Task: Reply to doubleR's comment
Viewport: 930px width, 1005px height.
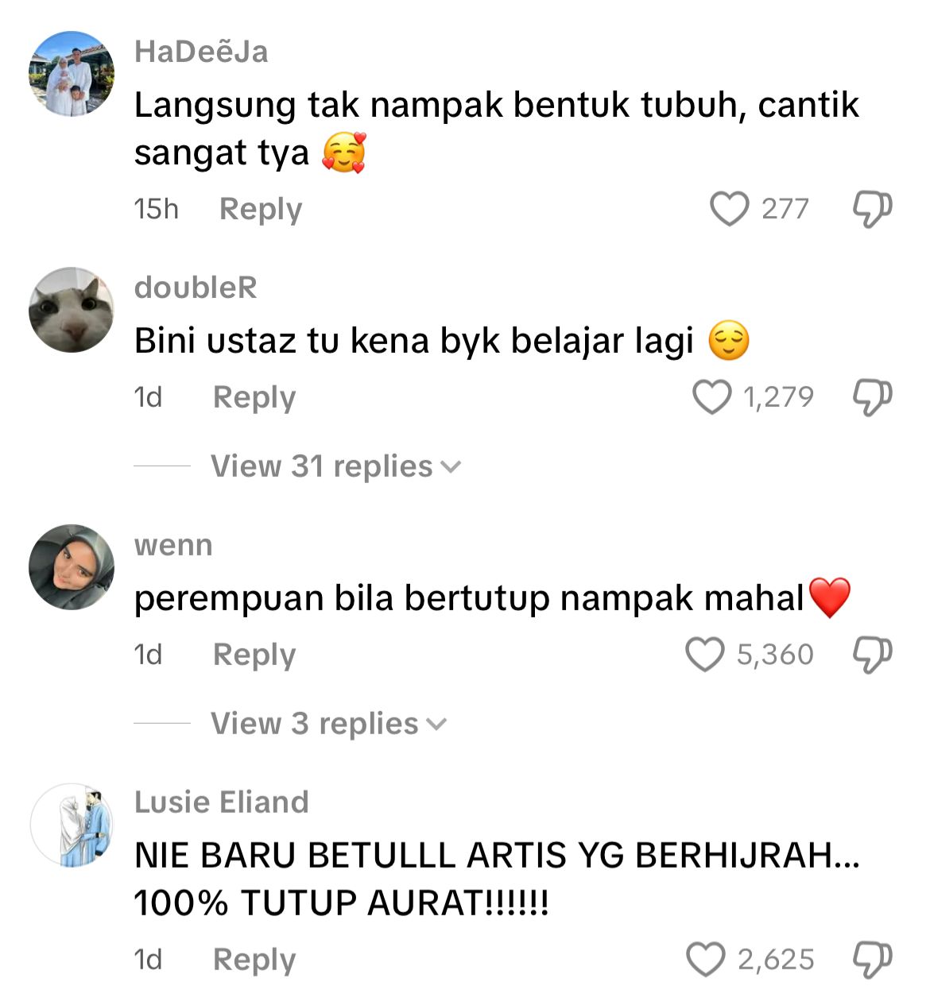Action: [x=254, y=396]
